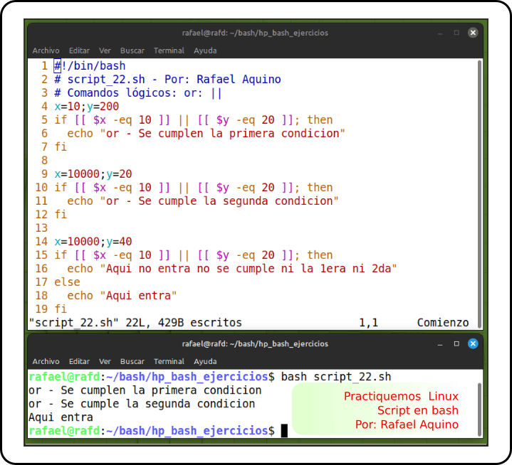Click the 'Comandos lógicos: or: ||' comment line

pos(138,93)
